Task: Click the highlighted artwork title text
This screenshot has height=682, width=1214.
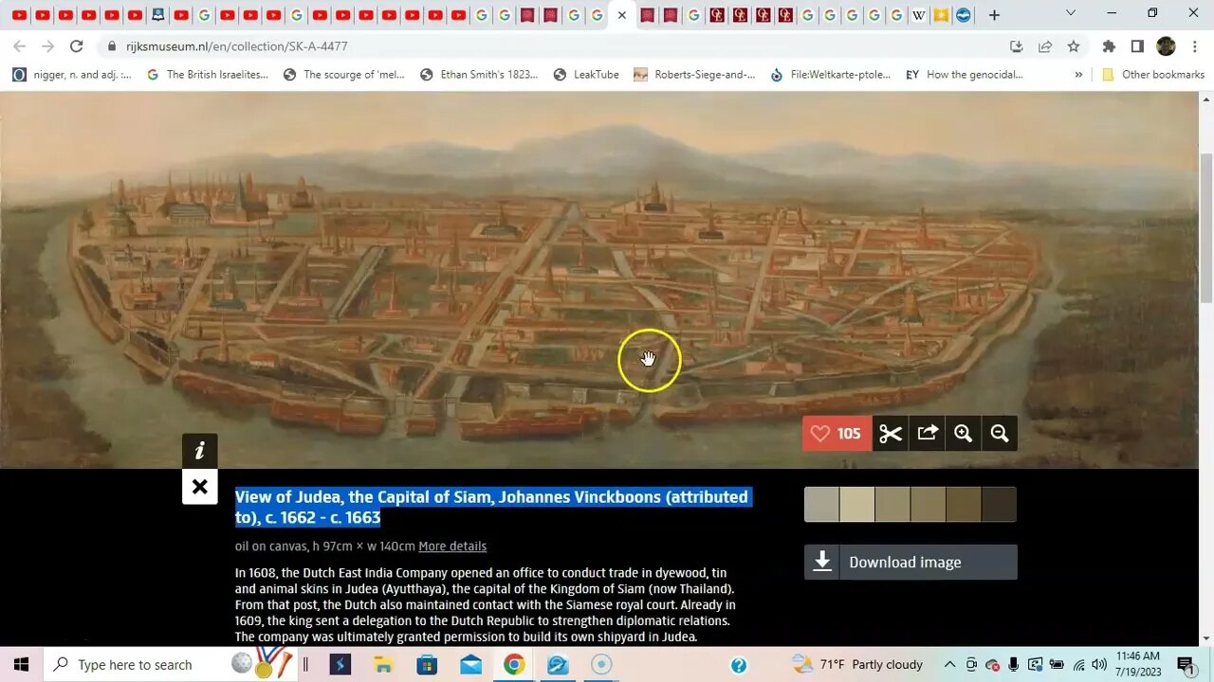Action: pos(493,507)
